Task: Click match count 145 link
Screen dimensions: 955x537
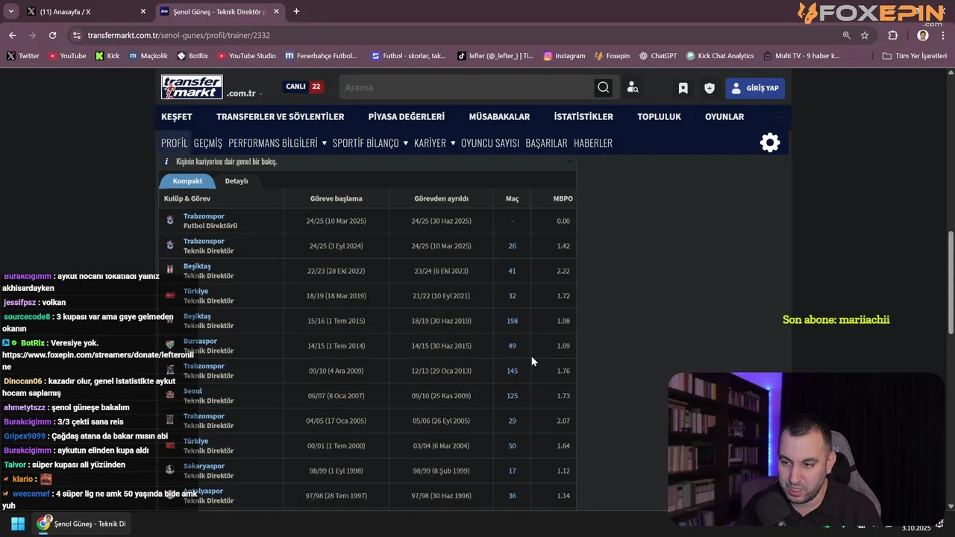Action: click(x=512, y=371)
